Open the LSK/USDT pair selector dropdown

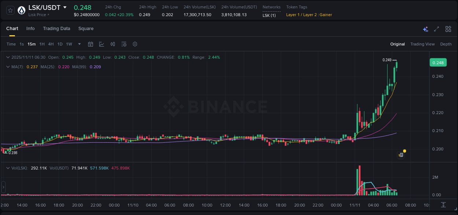pos(65,7)
